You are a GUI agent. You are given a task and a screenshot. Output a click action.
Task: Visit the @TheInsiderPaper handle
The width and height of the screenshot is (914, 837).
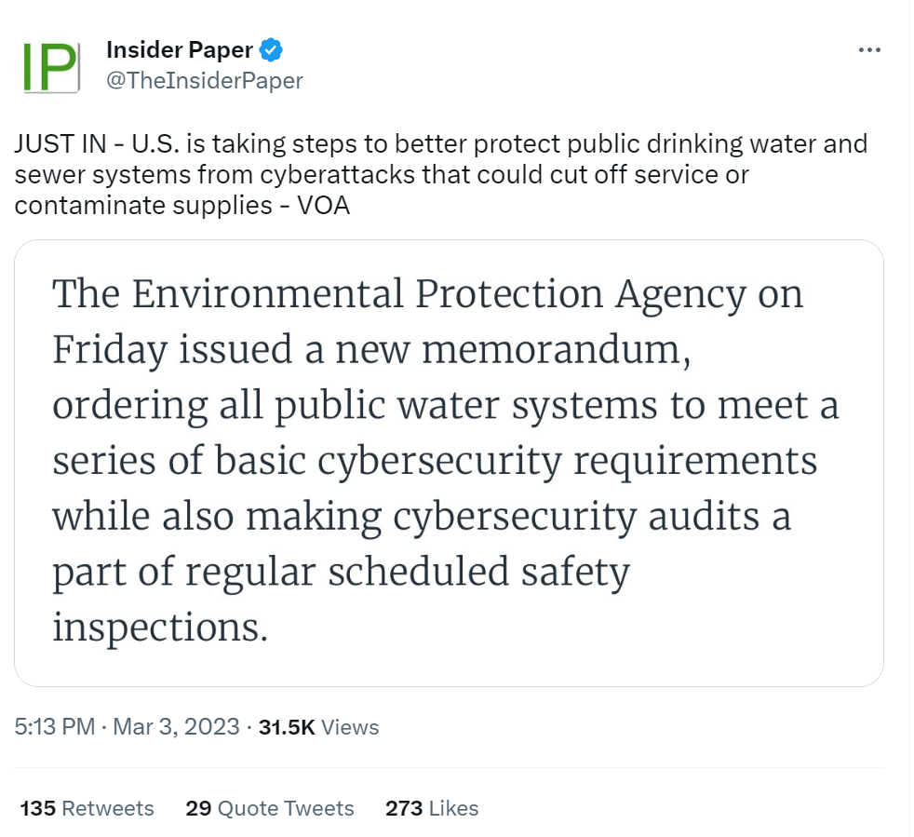tap(205, 80)
